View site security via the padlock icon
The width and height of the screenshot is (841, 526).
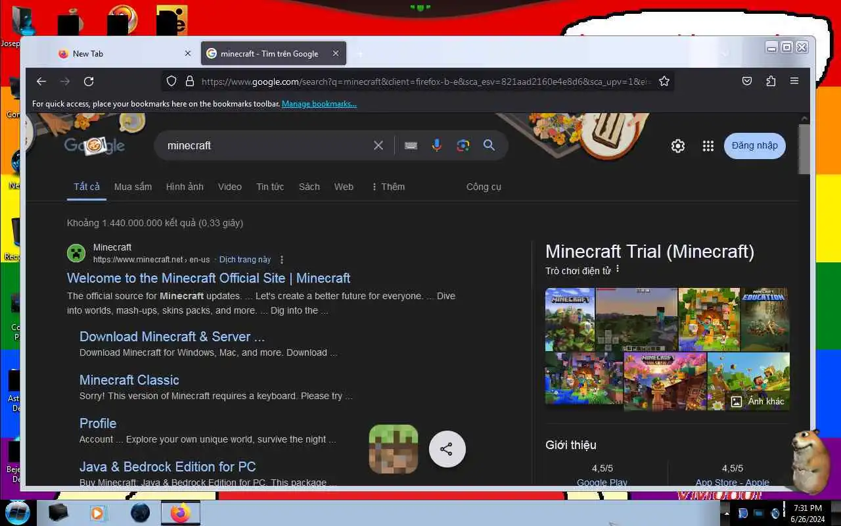click(x=190, y=82)
